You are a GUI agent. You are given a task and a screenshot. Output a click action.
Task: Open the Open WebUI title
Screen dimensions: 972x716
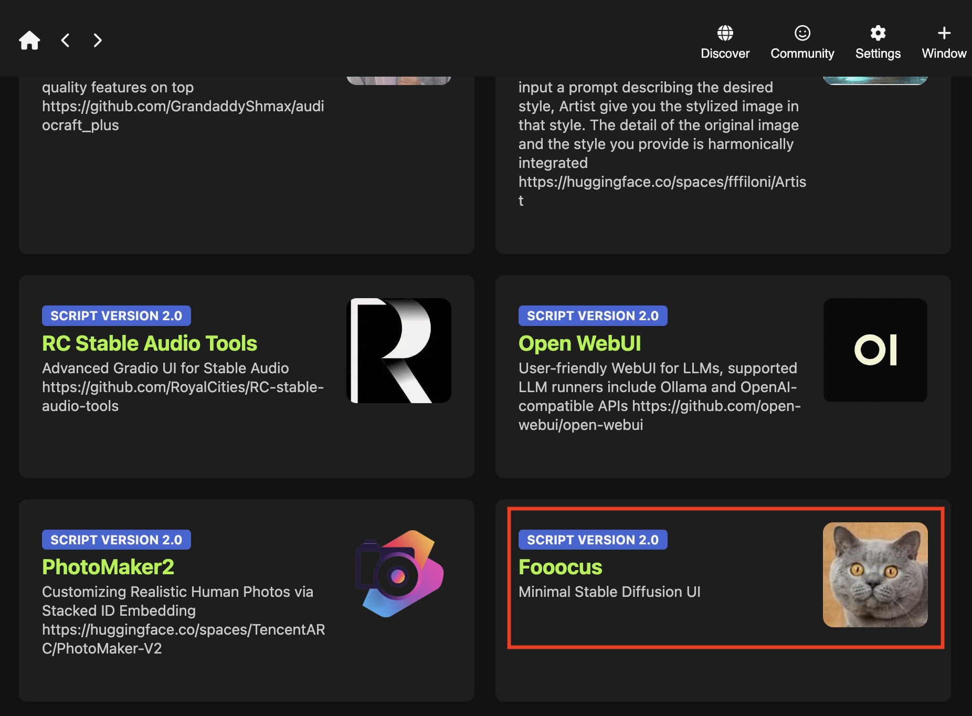[x=579, y=343]
